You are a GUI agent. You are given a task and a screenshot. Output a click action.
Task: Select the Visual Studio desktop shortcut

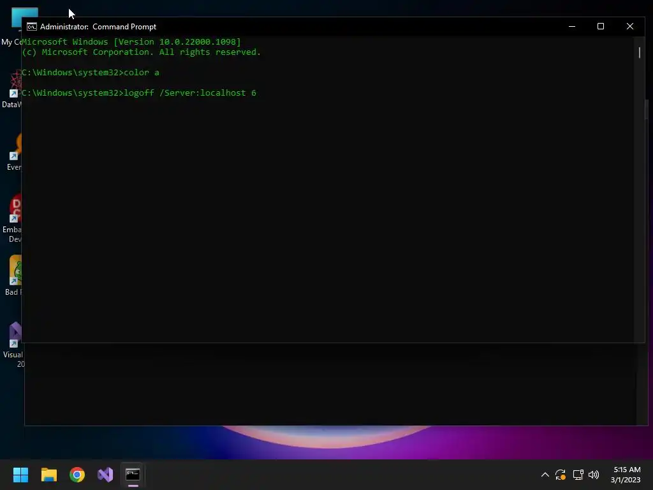point(13,344)
